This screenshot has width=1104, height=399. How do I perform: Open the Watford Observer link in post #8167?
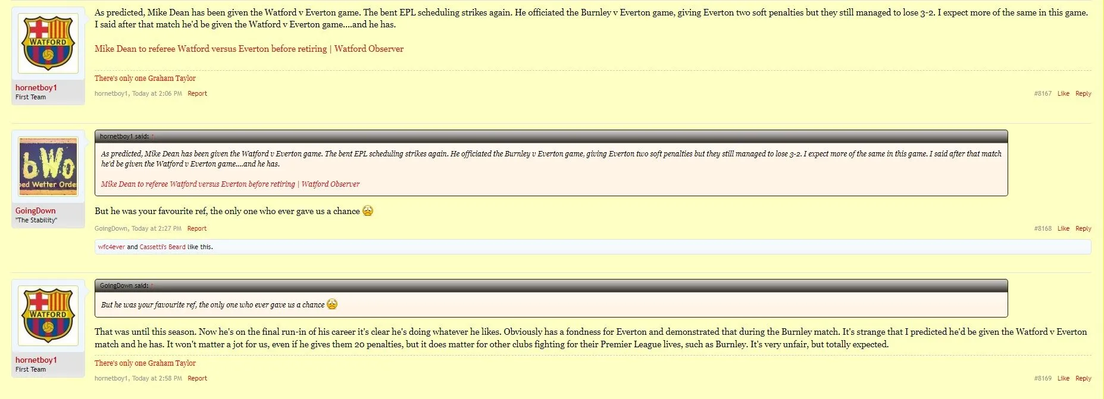pyautogui.click(x=249, y=49)
